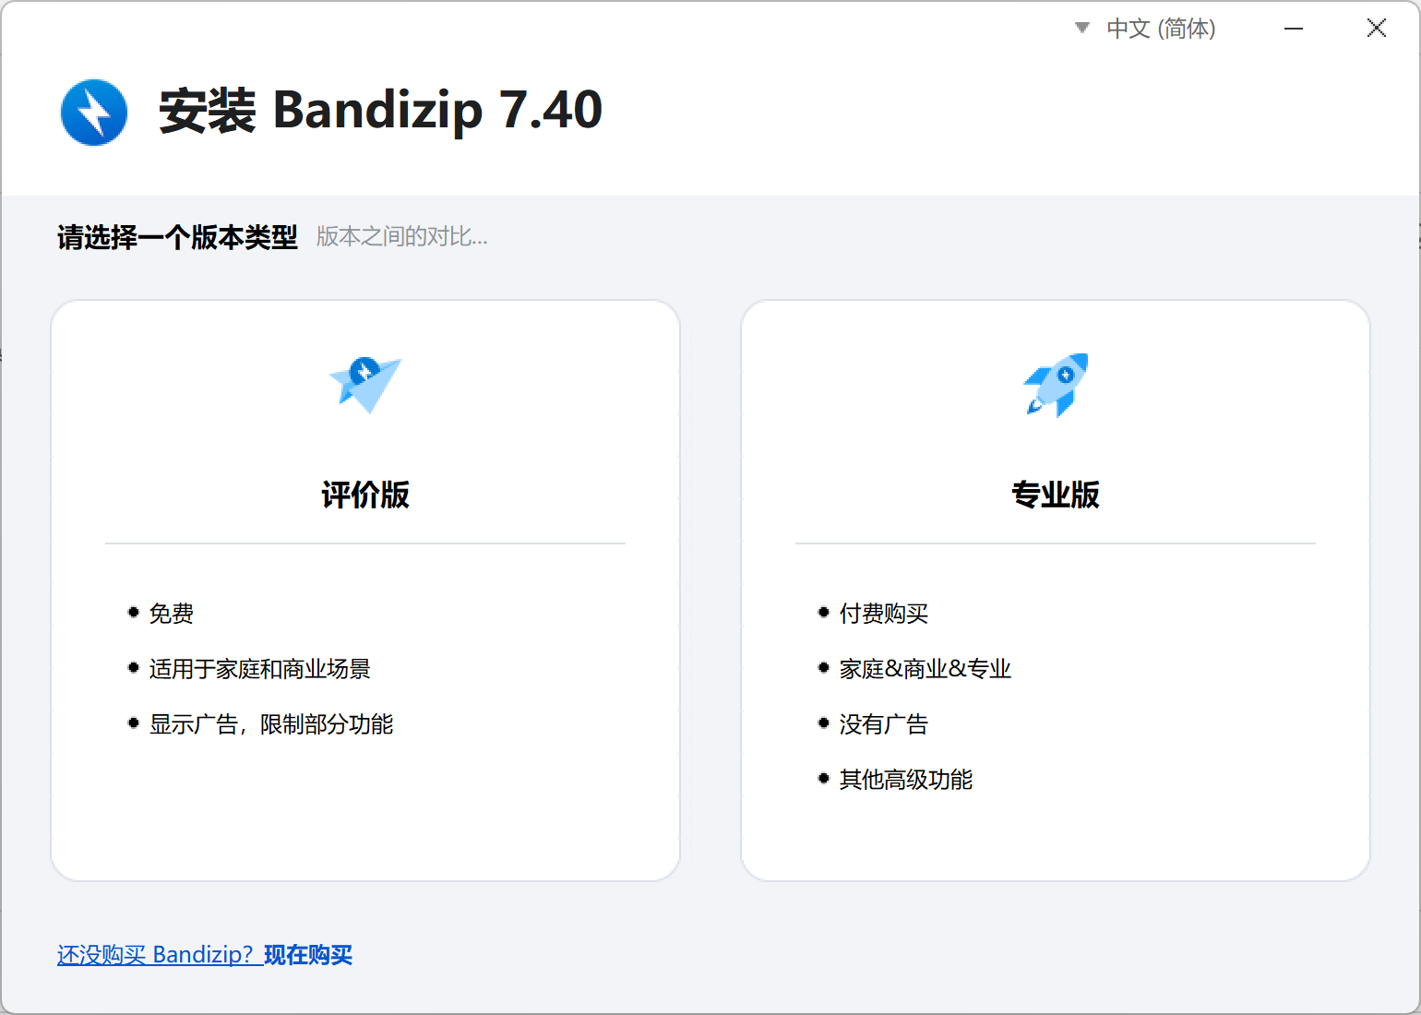This screenshot has width=1421, height=1015.
Task: Click the 免费 bullet item in 评价版
Action: pos(171,614)
